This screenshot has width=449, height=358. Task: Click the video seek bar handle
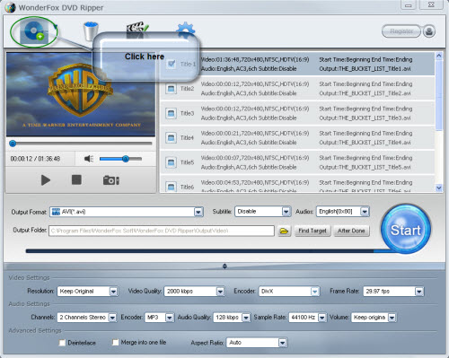[13, 144]
